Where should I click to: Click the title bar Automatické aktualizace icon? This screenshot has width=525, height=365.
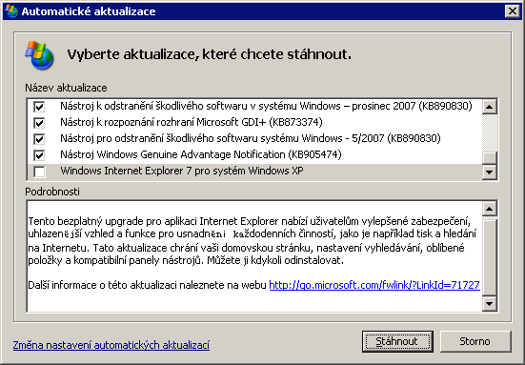pos(11,11)
